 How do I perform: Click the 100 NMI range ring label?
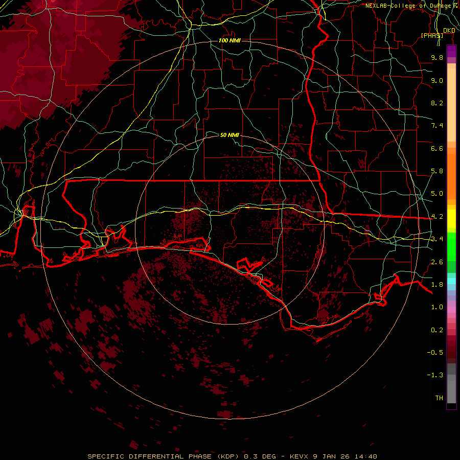tap(229, 40)
